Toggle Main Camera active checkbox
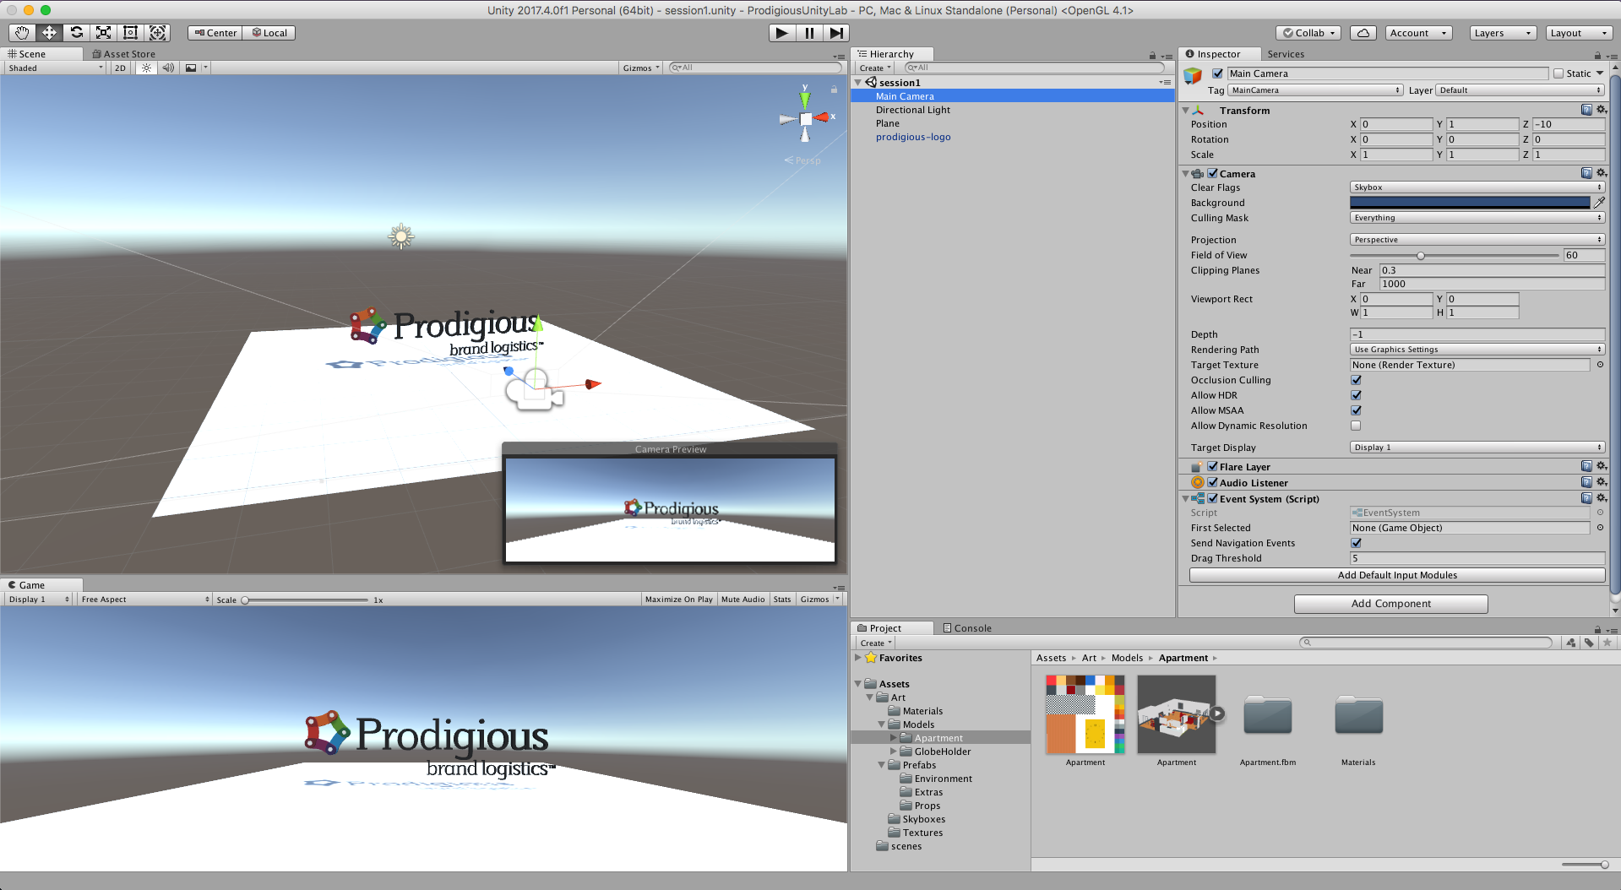The width and height of the screenshot is (1621, 890). 1217,73
